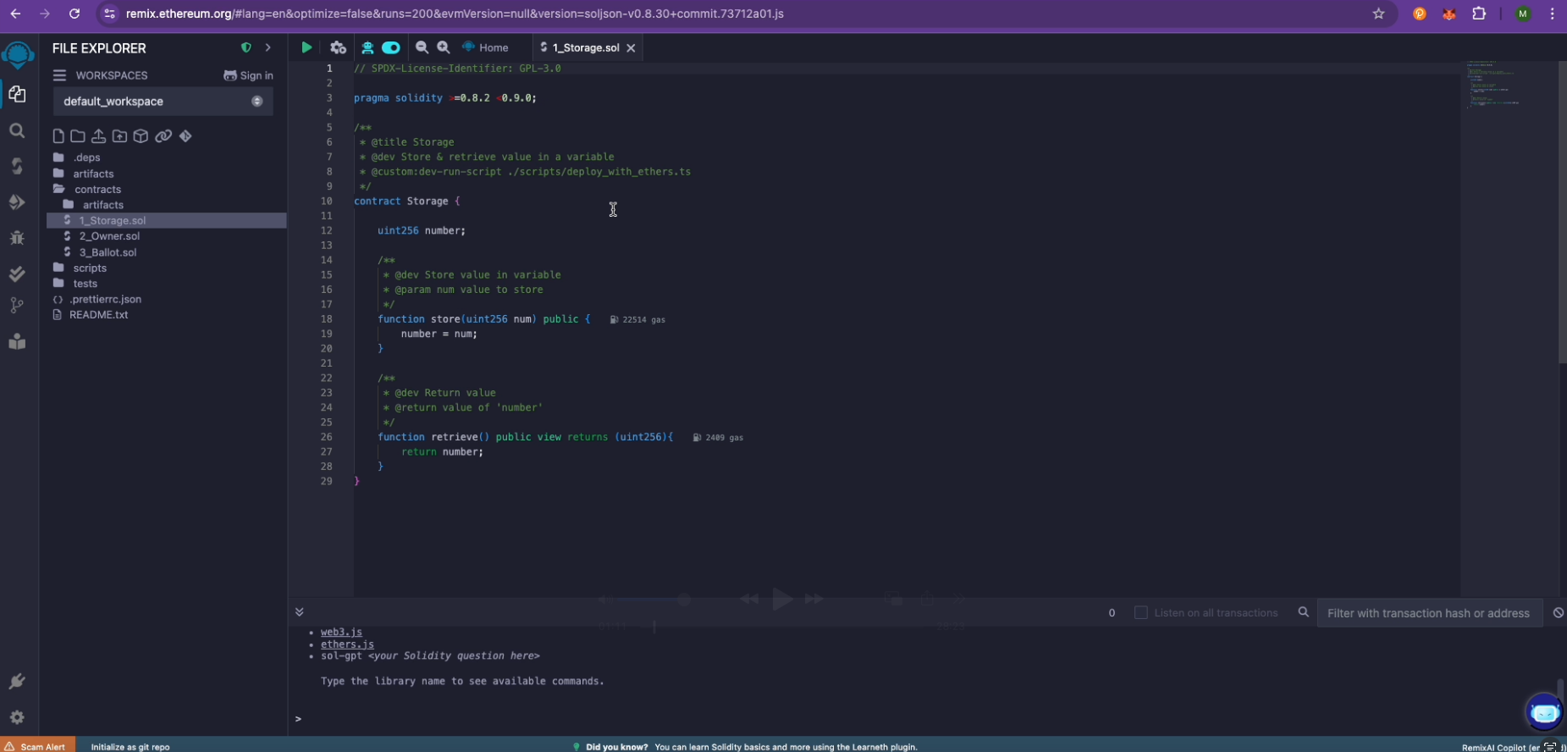The image size is (1567, 752).
Task: Expand the scripts folder
Action: [90, 268]
